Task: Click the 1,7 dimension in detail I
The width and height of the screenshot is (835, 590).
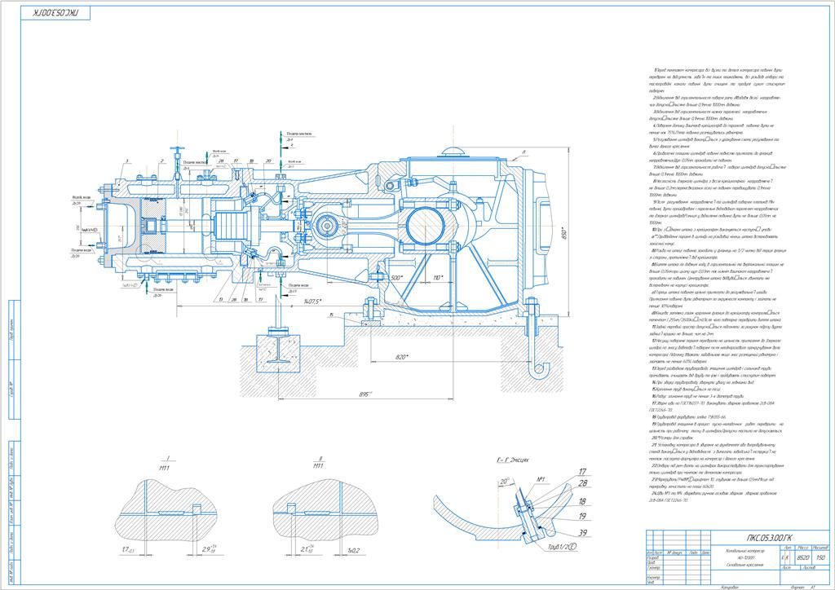Action: tap(128, 549)
